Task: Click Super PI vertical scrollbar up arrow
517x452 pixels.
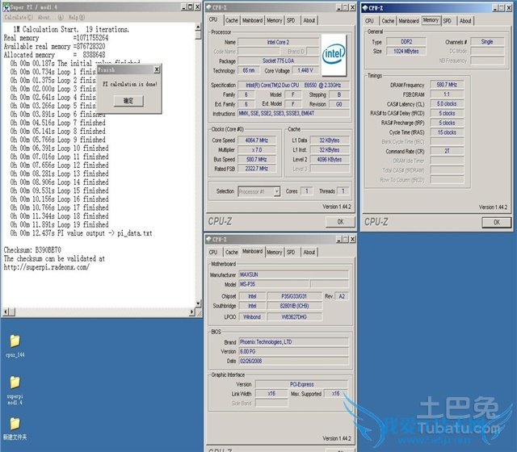Action: point(198,26)
